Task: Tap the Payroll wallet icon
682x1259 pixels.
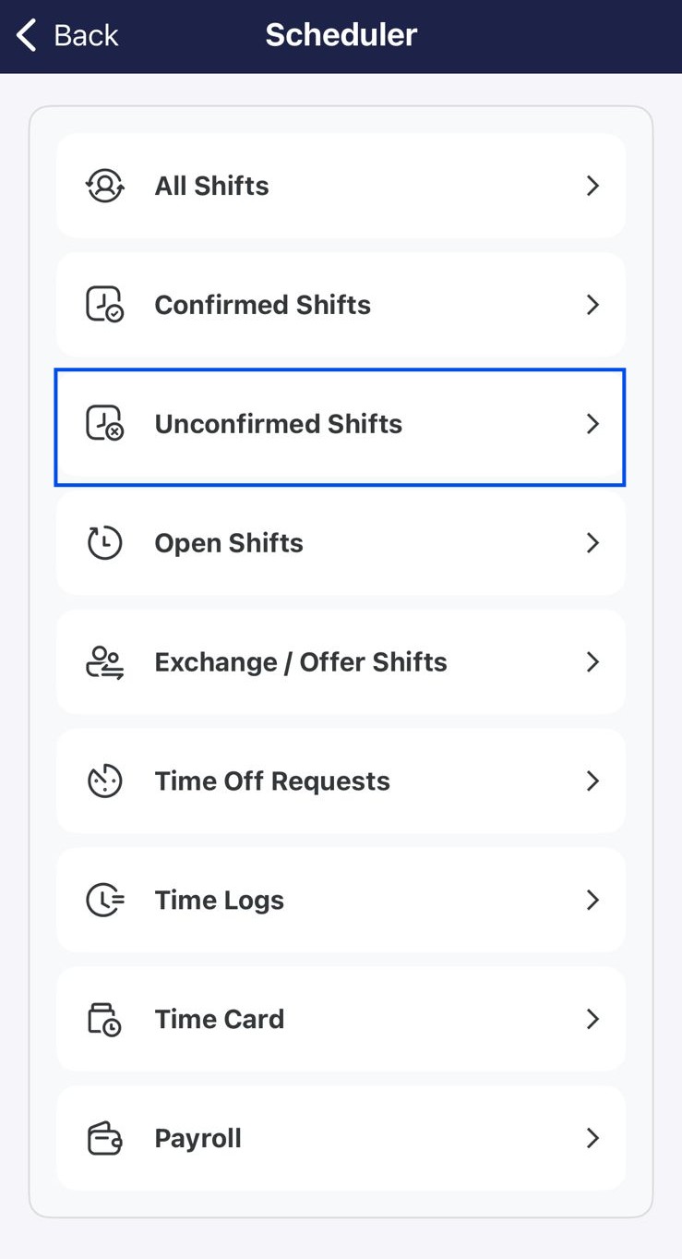Action: tap(105, 1139)
